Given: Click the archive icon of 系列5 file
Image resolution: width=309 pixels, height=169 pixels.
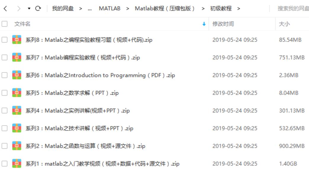Looking at the screenshot, I should [x=17, y=92].
